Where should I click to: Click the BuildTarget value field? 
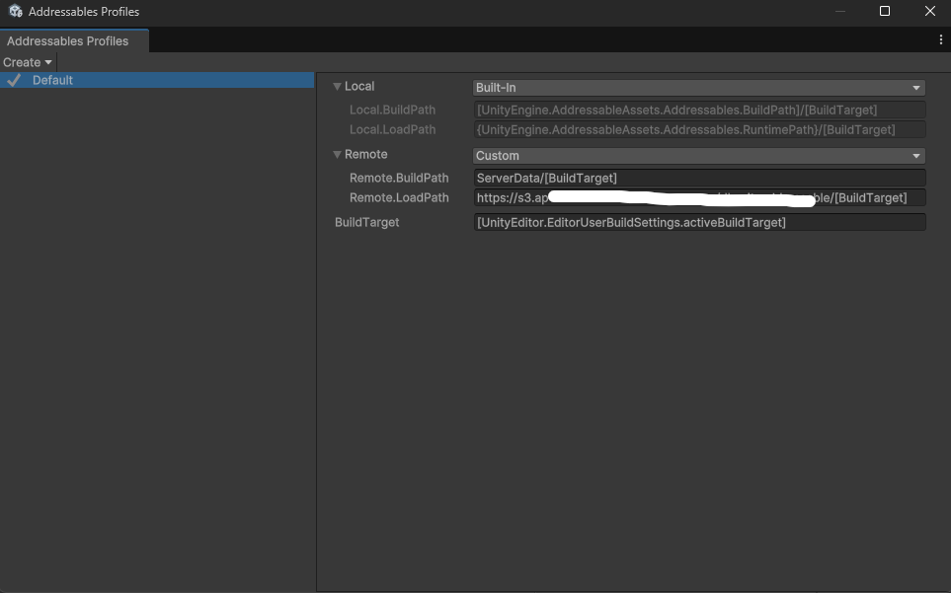(x=698, y=222)
